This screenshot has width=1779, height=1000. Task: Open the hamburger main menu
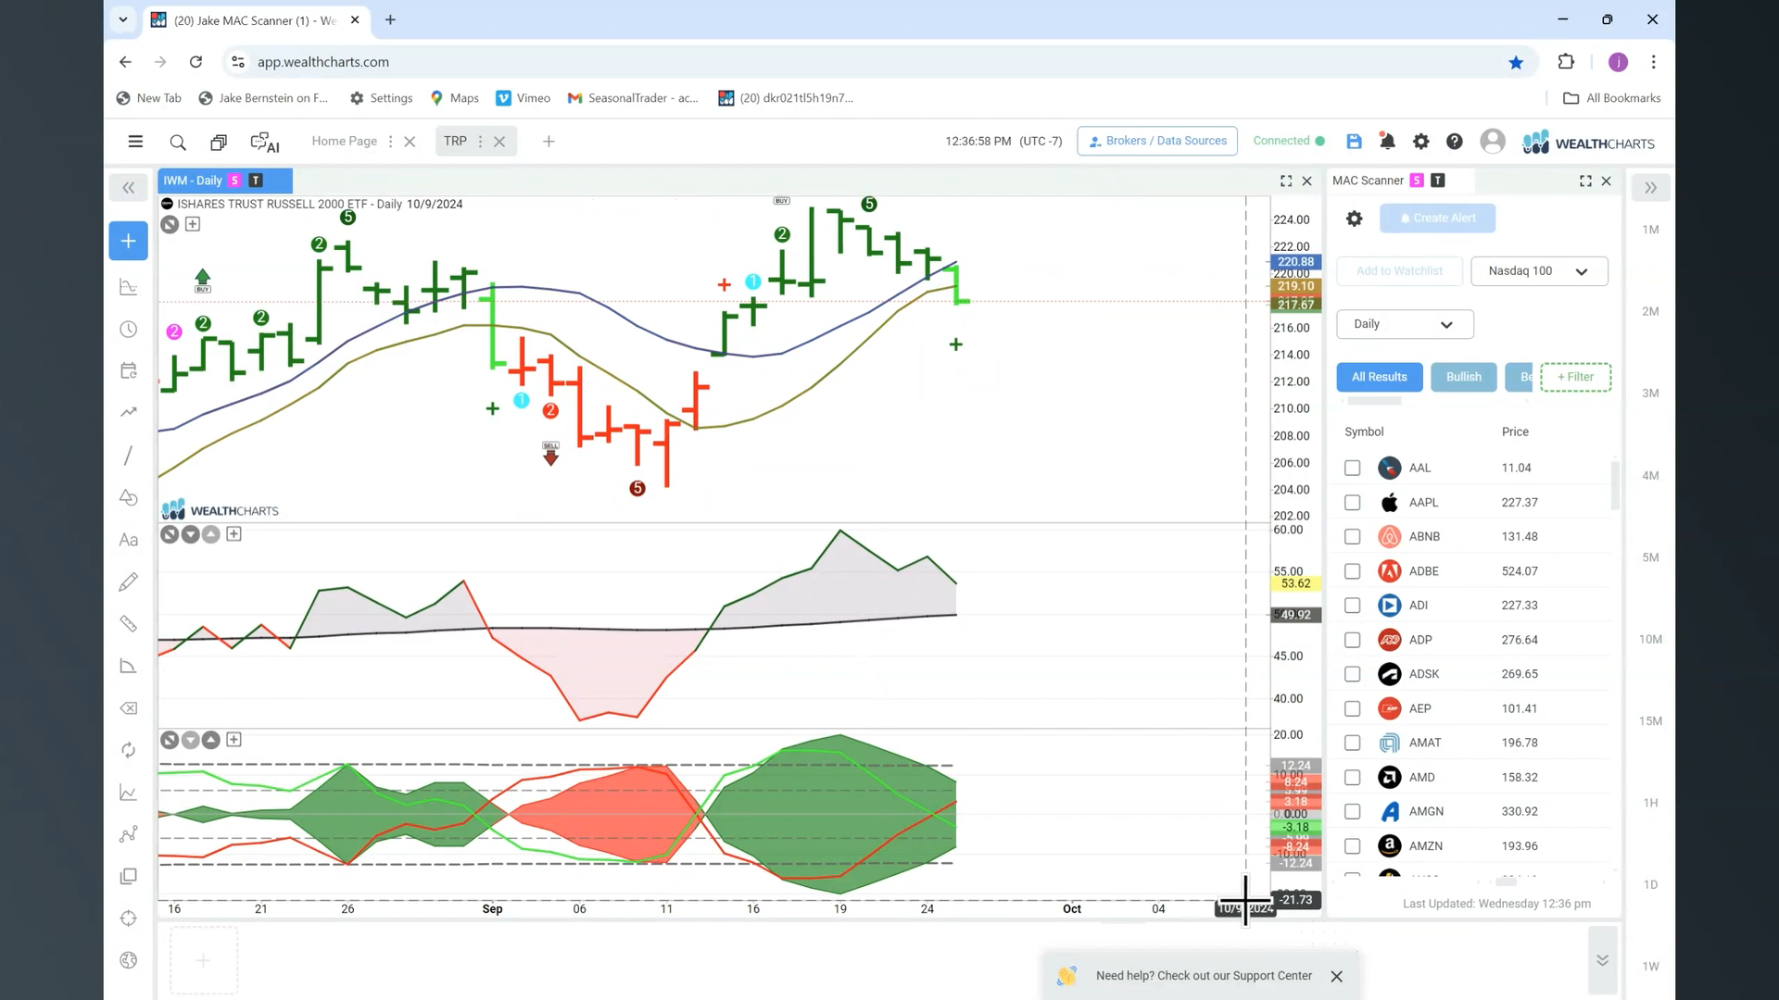(x=135, y=142)
